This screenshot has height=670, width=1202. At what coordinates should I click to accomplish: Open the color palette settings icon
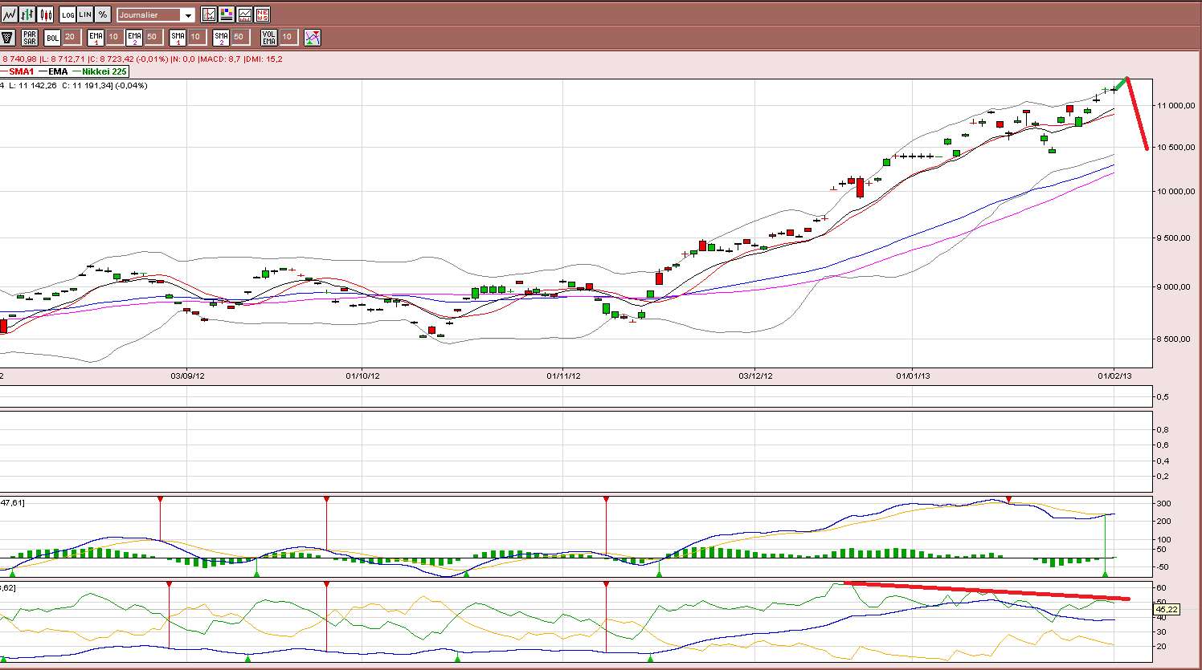(227, 14)
